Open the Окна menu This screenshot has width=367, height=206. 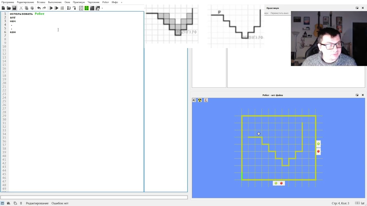67,2
